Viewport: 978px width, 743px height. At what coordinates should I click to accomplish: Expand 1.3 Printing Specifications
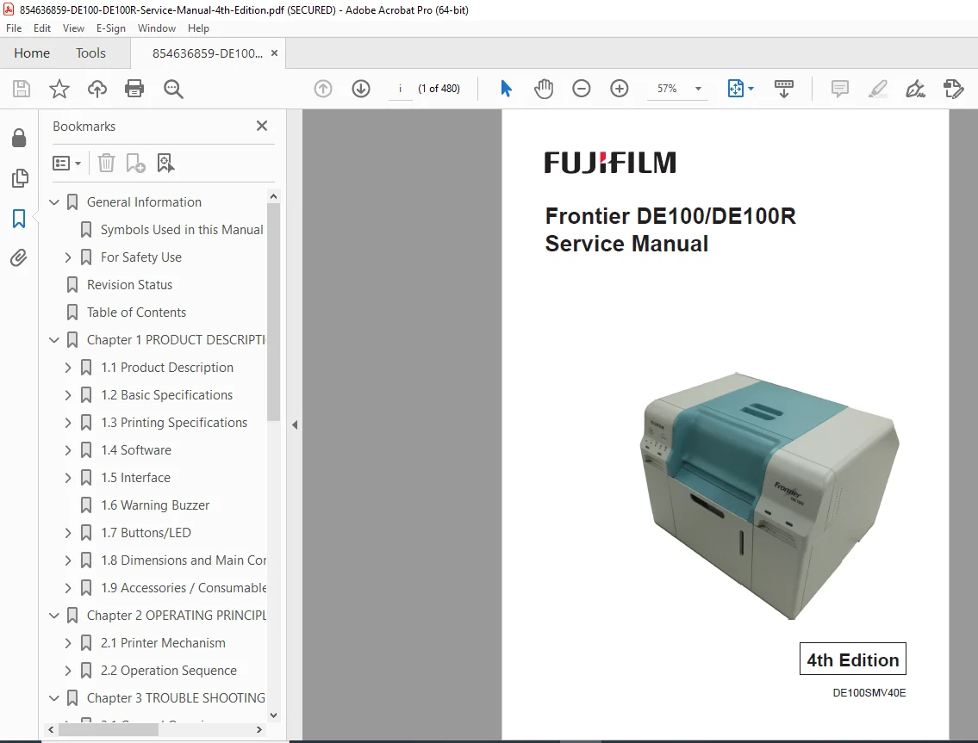tap(68, 423)
